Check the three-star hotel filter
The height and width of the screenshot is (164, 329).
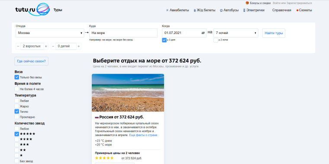17,145
